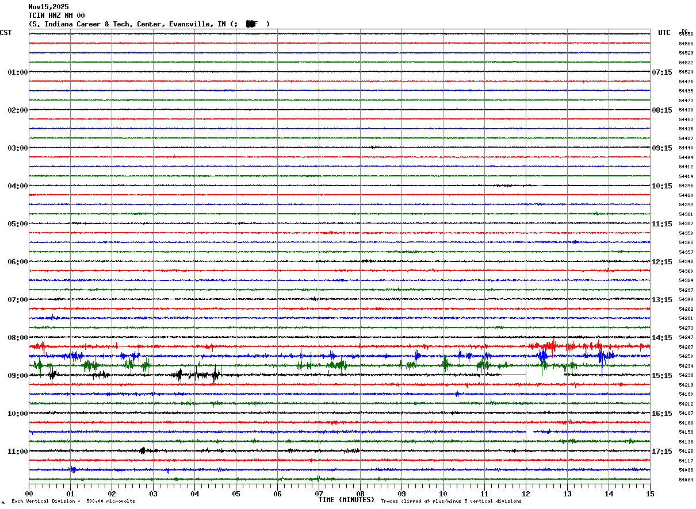Screen dimensions: 696x509
Task: Select the TIME (MINUTES) axis title
Action: click(x=346, y=500)
